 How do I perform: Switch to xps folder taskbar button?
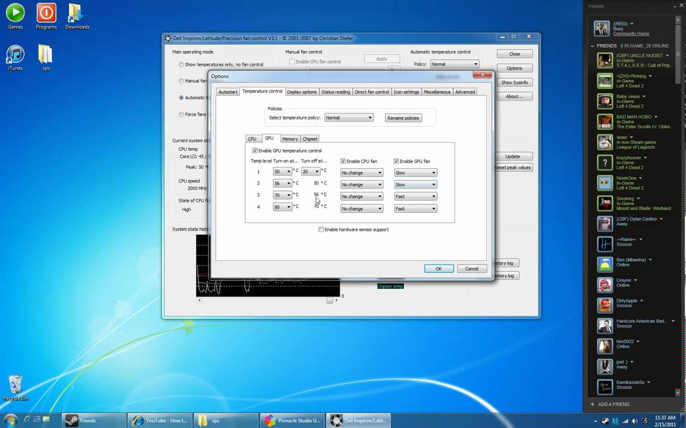point(226,420)
